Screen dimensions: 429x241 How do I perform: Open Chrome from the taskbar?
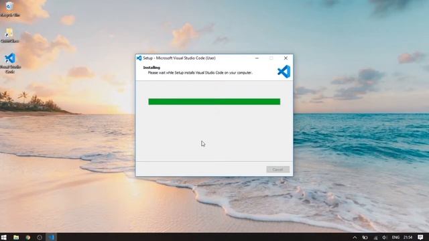coord(28,237)
